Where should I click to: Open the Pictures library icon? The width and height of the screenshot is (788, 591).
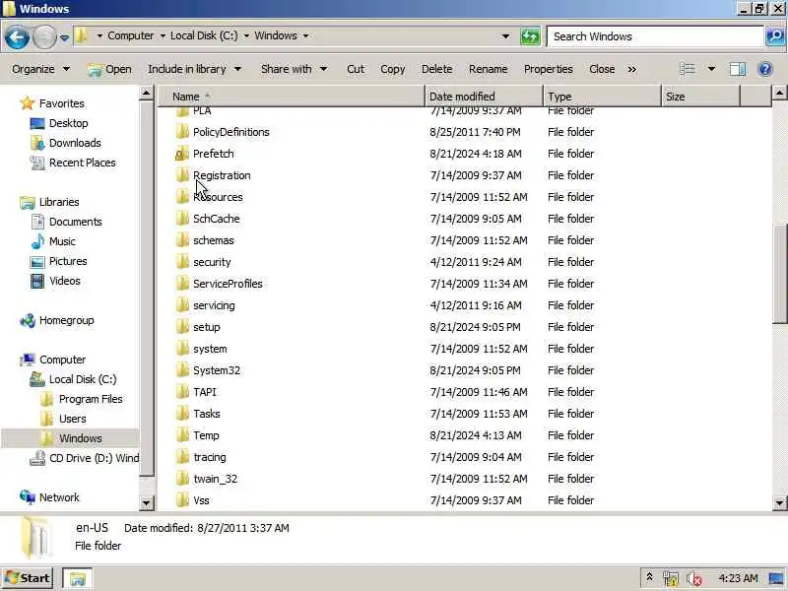37,261
